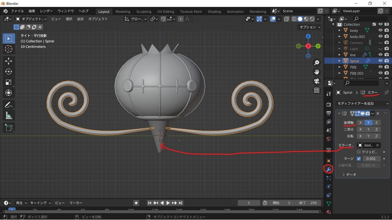The width and height of the screenshot is (392, 220).
Task: Open the transform orientation global dropdown
Action: pyautogui.click(x=136, y=19)
